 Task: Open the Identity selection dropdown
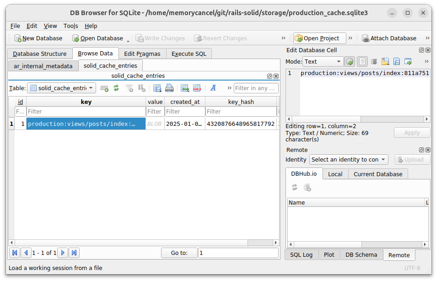[349, 159]
